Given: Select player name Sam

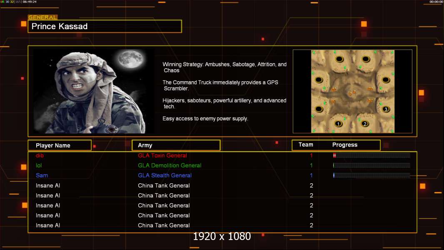Looking at the screenshot, I should tap(42, 175).
